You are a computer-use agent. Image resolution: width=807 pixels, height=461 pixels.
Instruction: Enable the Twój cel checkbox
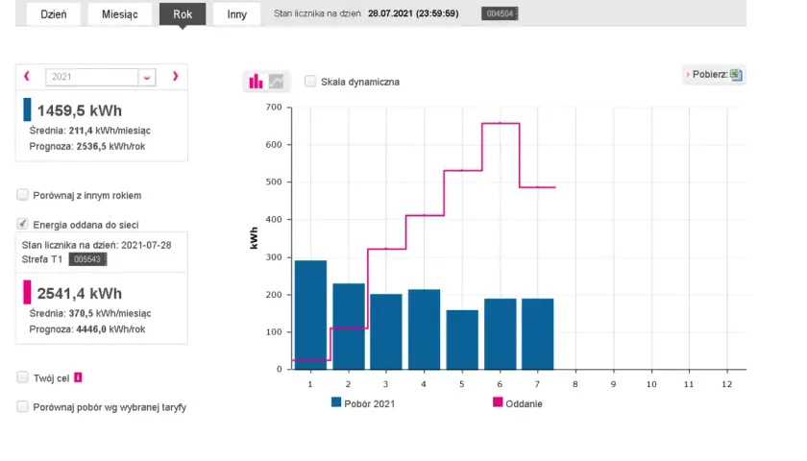(x=23, y=377)
